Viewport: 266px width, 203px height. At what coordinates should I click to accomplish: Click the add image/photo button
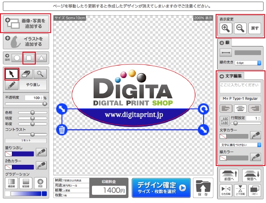(26, 23)
